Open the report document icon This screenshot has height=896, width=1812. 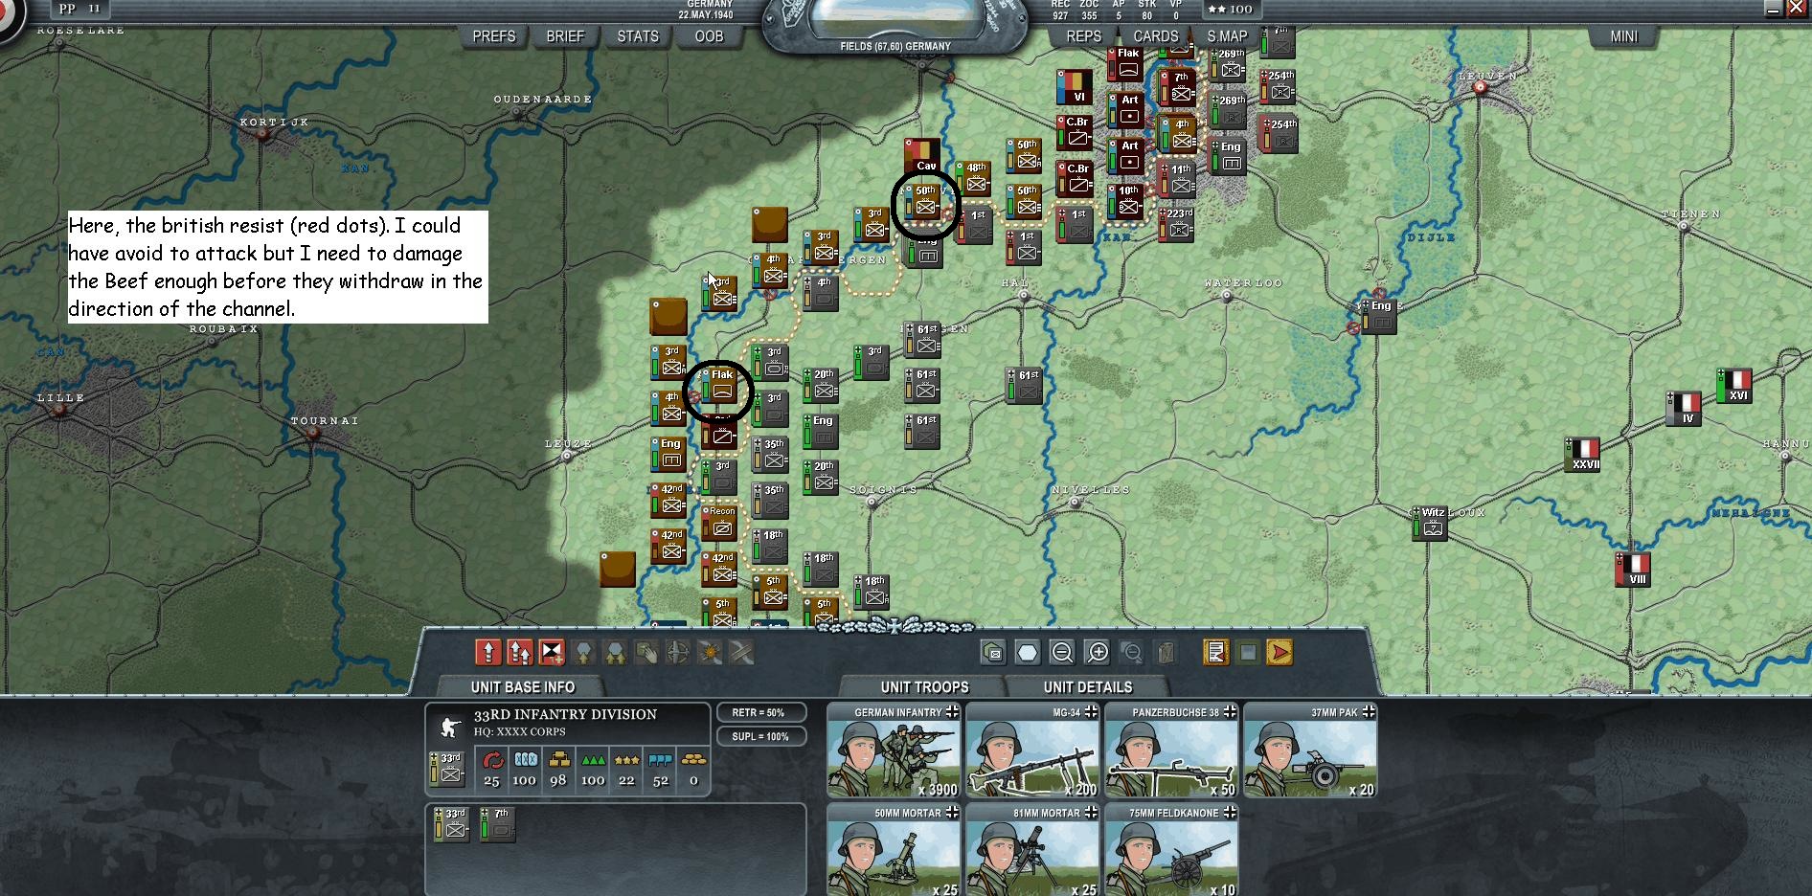coord(1216,653)
